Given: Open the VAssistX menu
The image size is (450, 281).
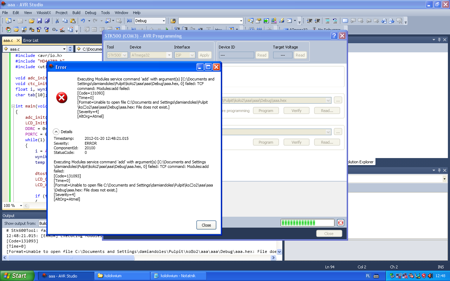Looking at the screenshot, I should point(44,13).
